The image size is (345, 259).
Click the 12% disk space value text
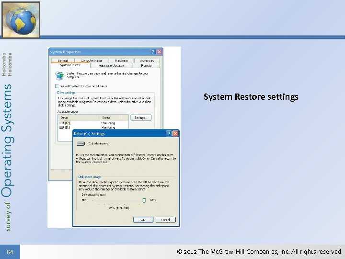pyautogui.click(x=119, y=208)
